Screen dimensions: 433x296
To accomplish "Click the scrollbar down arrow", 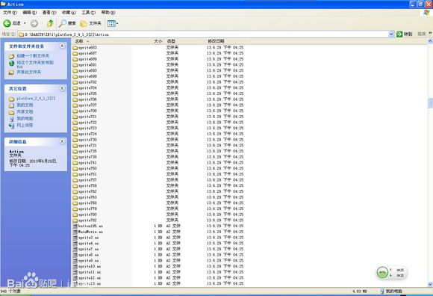I will coord(430,284).
